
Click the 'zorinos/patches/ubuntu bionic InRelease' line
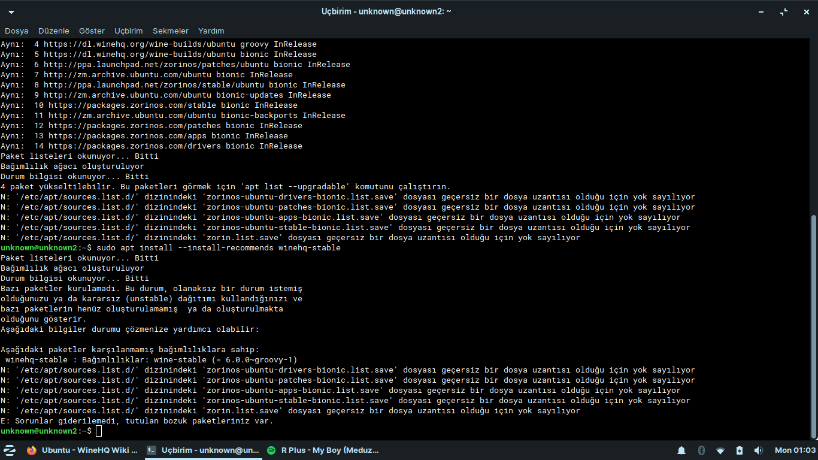[x=175, y=65]
